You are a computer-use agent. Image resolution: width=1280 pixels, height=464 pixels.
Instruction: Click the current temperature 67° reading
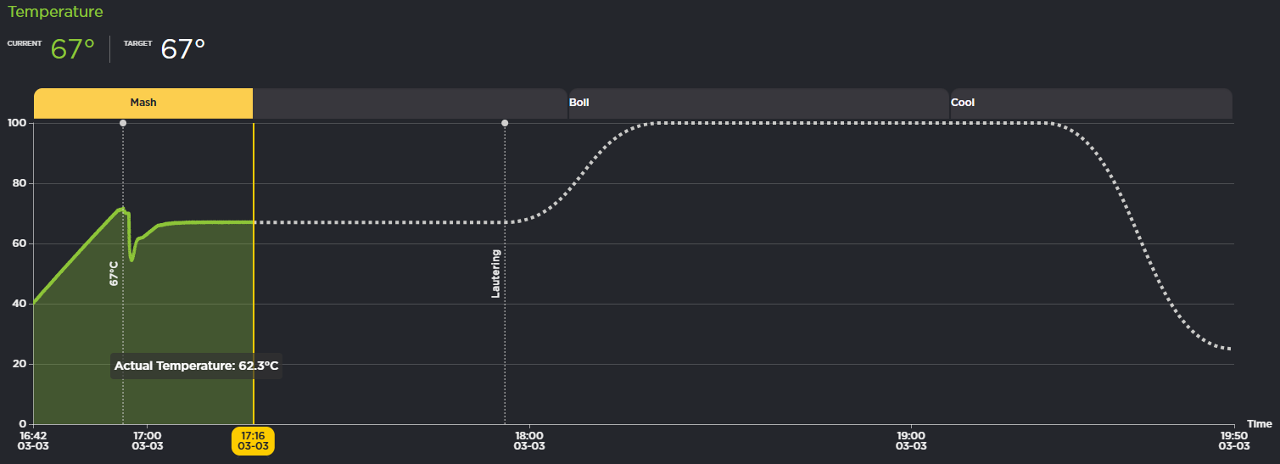coord(72,49)
